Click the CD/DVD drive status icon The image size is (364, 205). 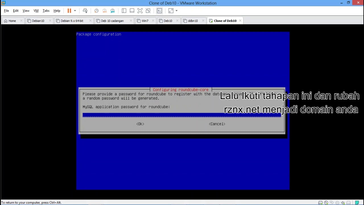click(x=326, y=203)
